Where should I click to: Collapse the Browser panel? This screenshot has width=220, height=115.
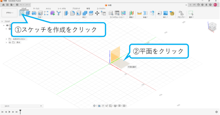pos(2,21)
